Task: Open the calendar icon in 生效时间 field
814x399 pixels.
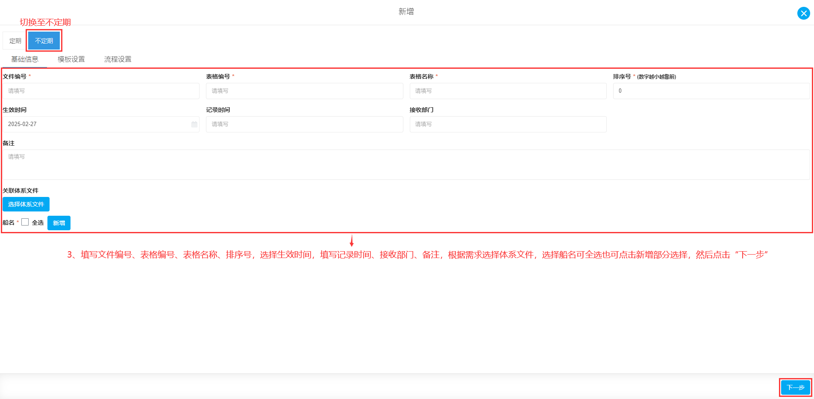Action: [194, 124]
